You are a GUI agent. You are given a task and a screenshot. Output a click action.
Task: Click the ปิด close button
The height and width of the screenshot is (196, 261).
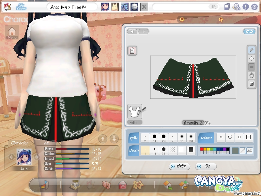point(206,166)
